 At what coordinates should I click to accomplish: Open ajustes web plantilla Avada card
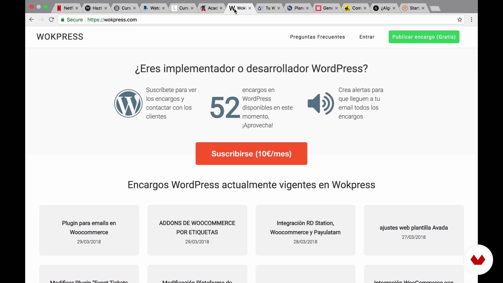(x=414, y=230)
